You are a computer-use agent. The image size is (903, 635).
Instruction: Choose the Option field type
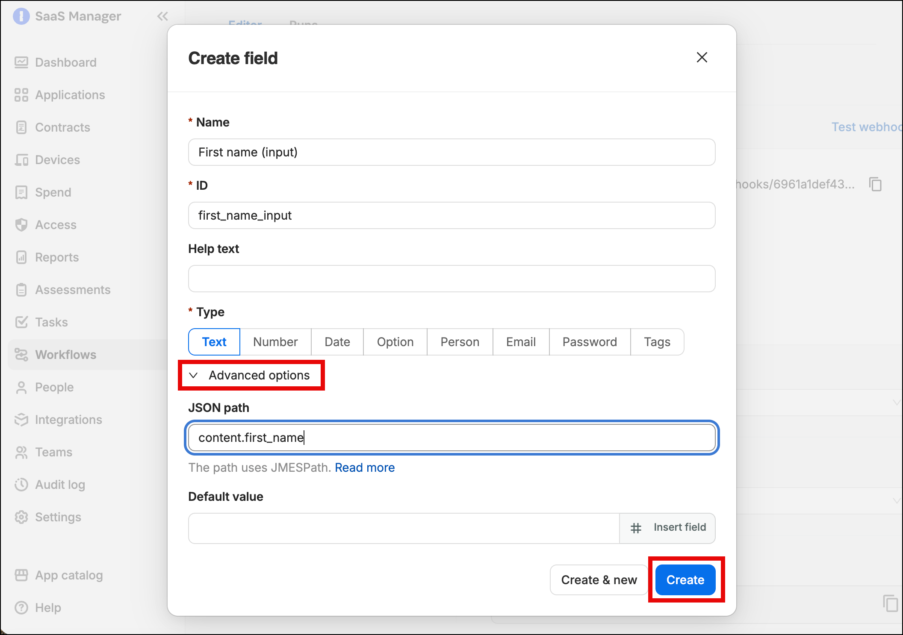pos(395,342)
